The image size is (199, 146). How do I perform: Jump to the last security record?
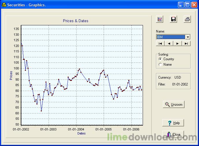tap(186, 43)
